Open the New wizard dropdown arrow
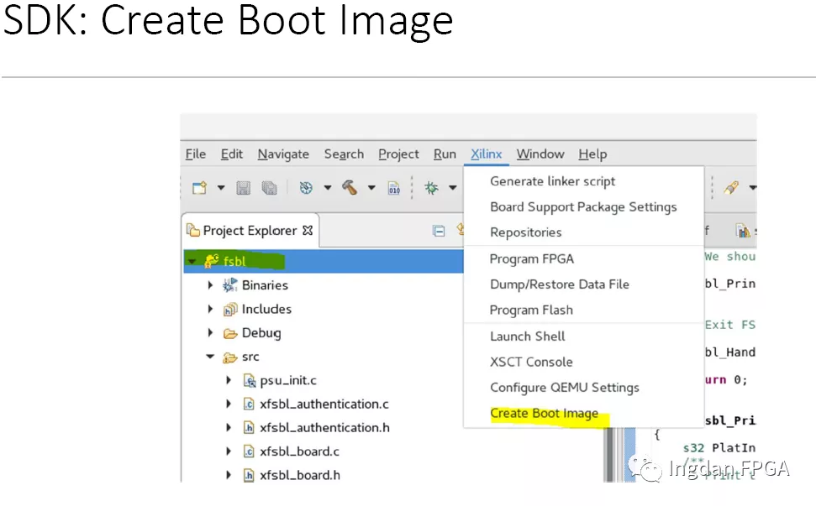The image size is (816, 506). click(221, 187)
